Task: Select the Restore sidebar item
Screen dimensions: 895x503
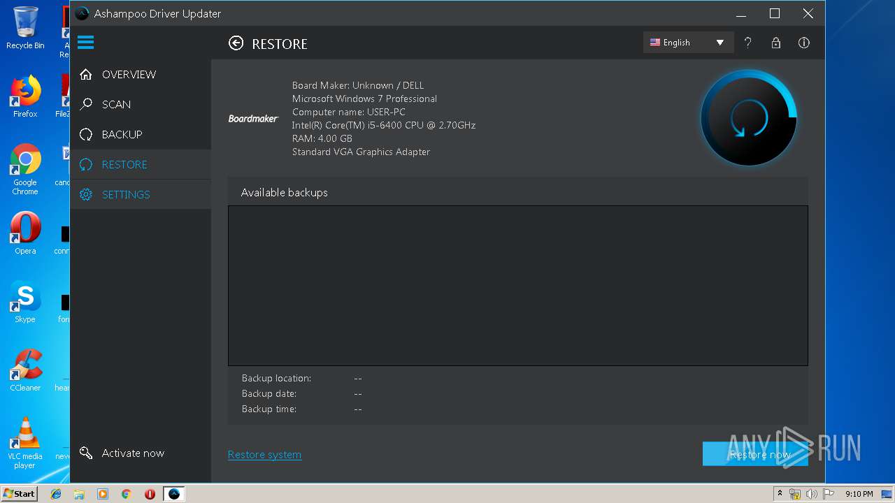Action: 141,164
